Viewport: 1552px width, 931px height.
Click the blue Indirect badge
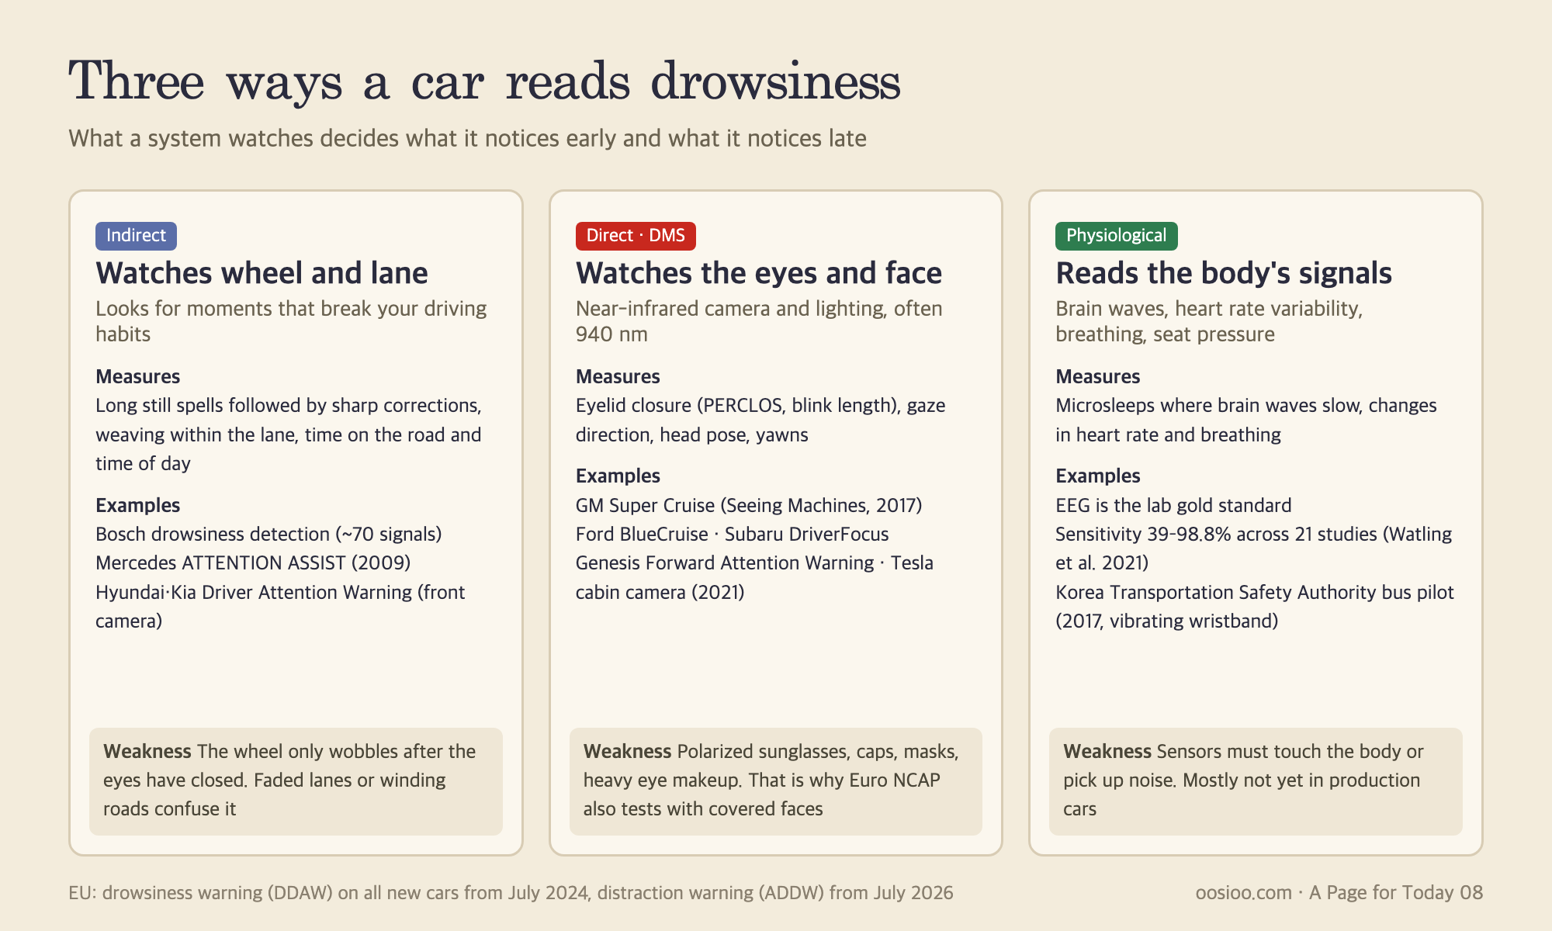pos(136,236)
